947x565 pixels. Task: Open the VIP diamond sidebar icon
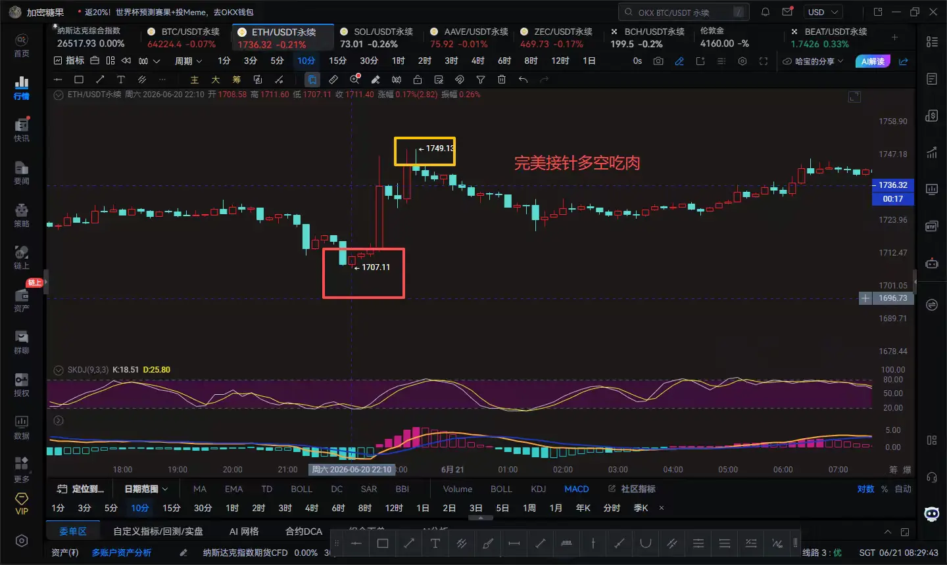(22, 504)
